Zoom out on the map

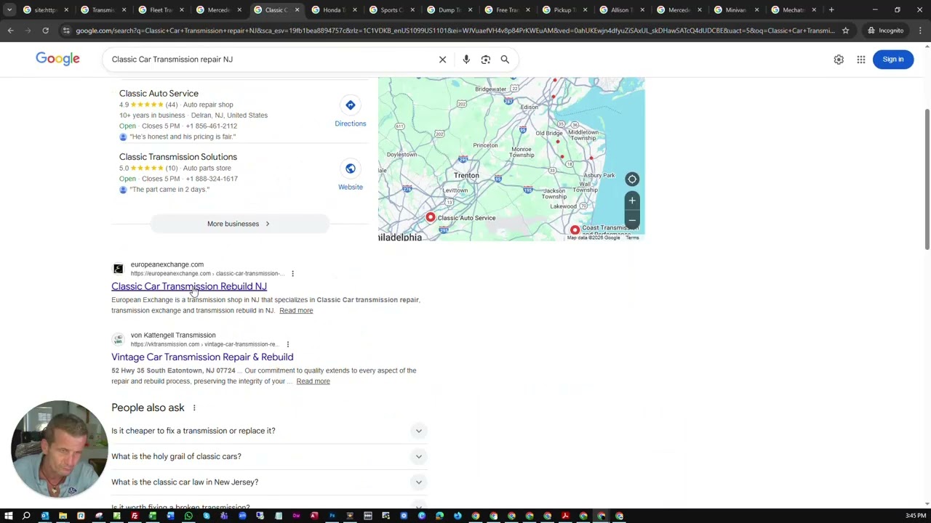tap(632, 219)
